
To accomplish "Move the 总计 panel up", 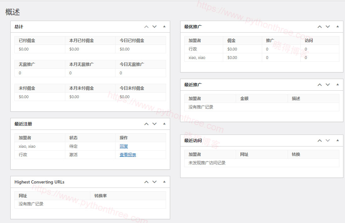I will coord(146,27).
